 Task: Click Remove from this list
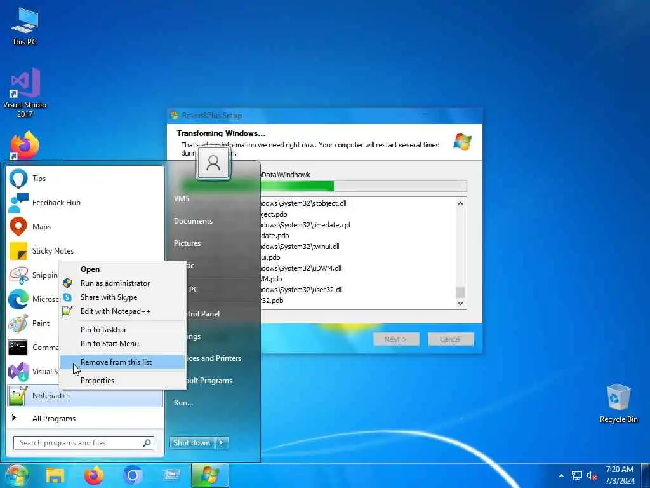pos(123,362)
